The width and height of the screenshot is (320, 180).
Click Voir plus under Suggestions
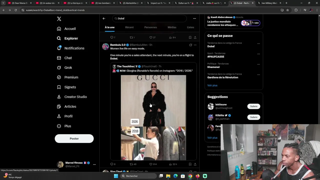click(212, 138)
